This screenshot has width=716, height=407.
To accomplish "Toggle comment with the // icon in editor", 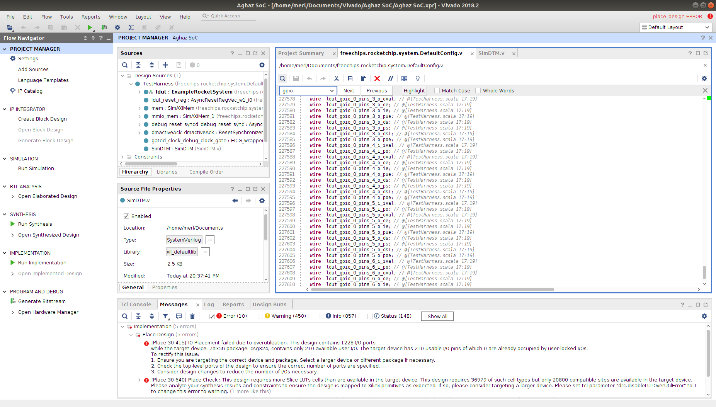I will [x=391, y=78].
